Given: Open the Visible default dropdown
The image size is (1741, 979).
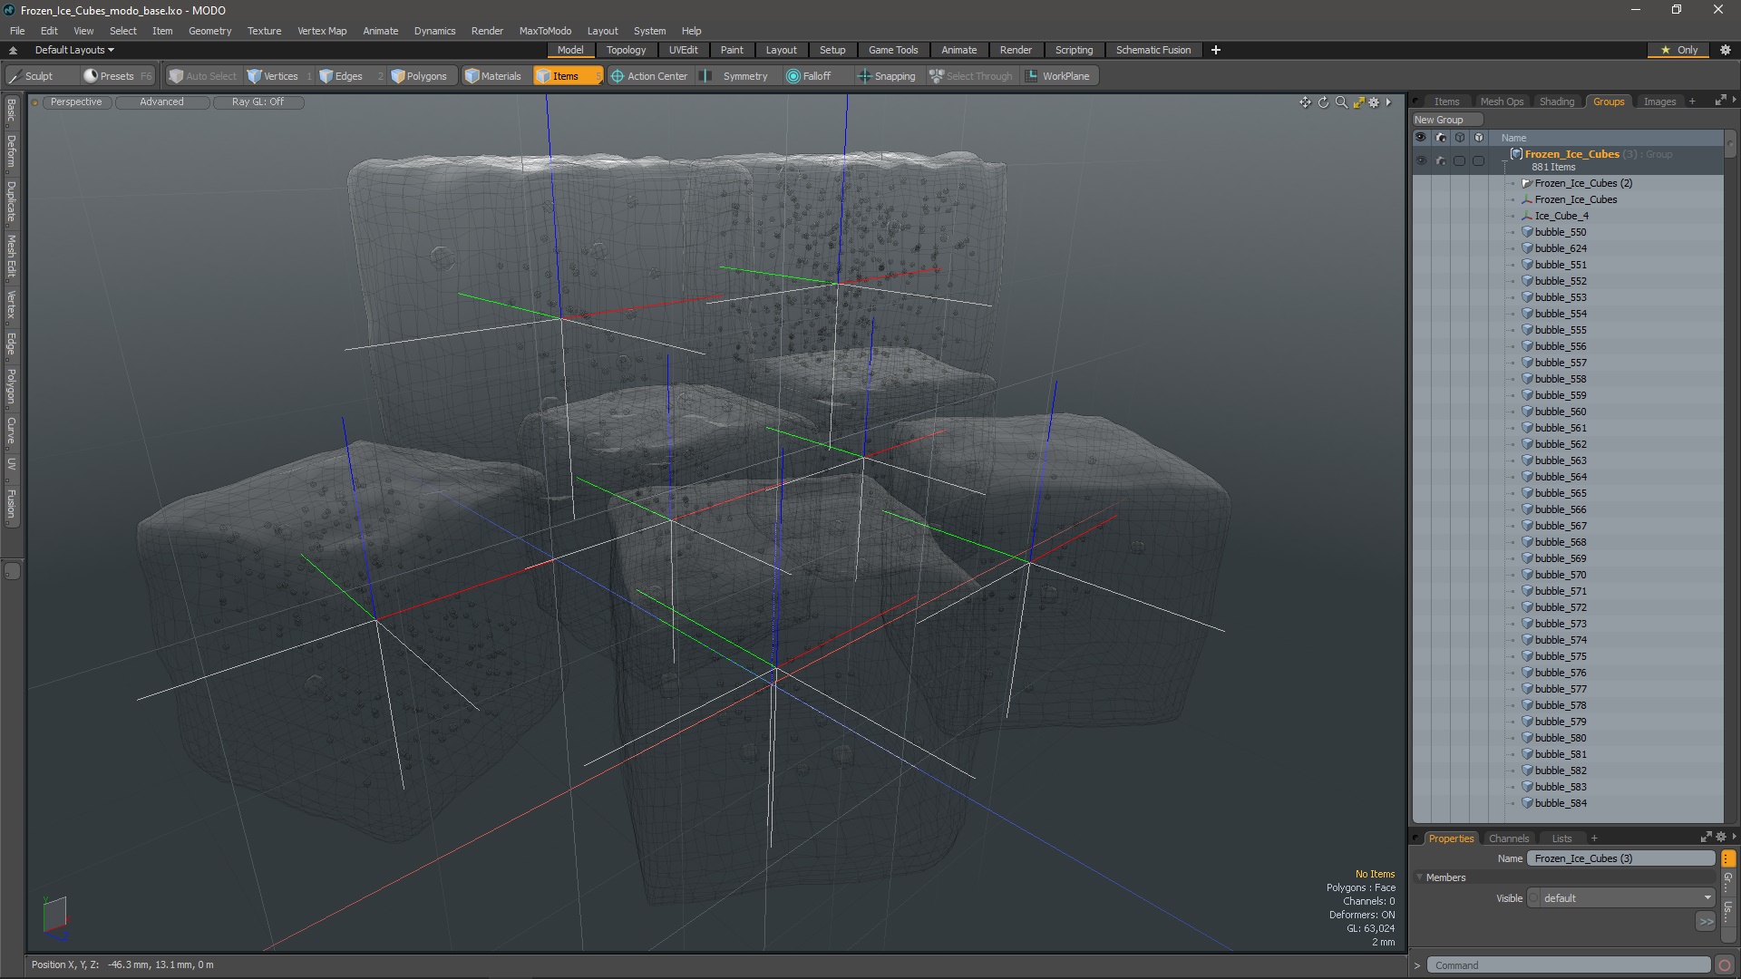Looking at the screenshot, I should (x=1623, y=897).
